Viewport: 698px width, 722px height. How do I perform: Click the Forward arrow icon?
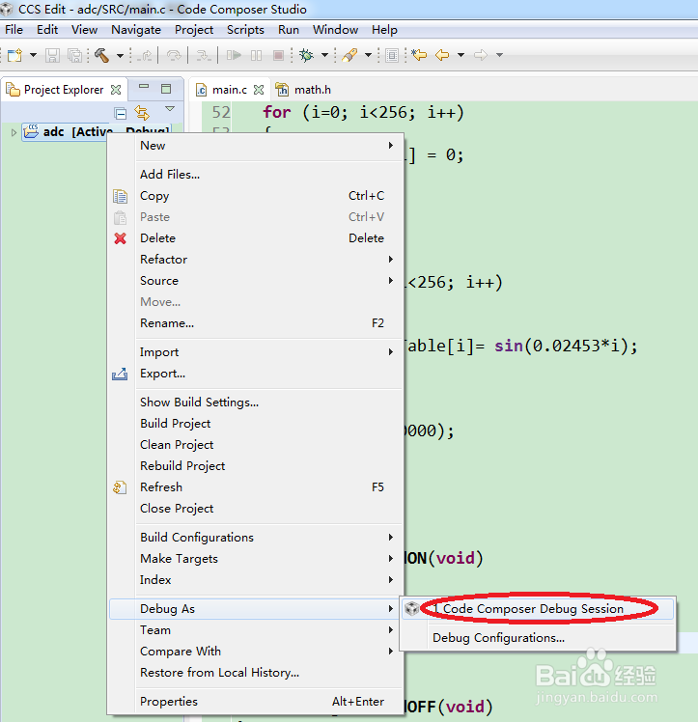click(481, 55)
